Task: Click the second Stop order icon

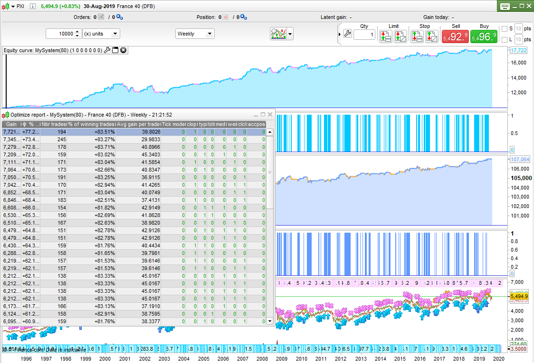Action: click(431, 36)
